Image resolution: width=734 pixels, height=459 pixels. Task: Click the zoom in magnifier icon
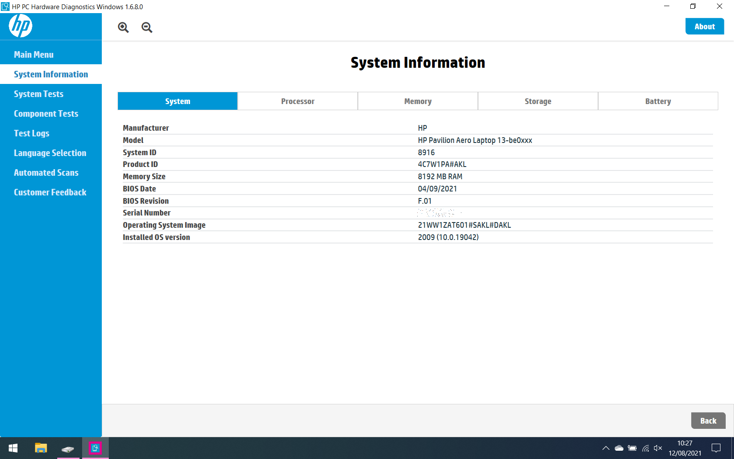(123, 28)
